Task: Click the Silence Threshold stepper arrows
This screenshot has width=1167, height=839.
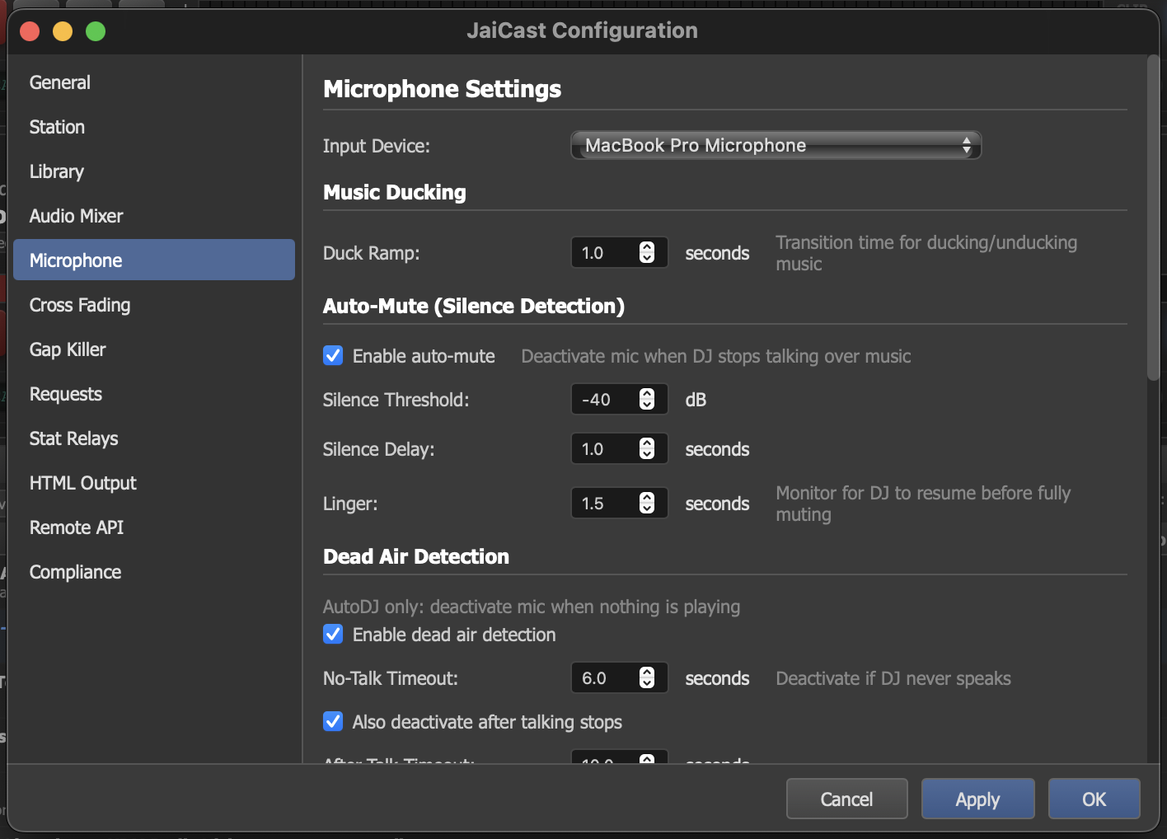Action: click(x=647, y=400)
